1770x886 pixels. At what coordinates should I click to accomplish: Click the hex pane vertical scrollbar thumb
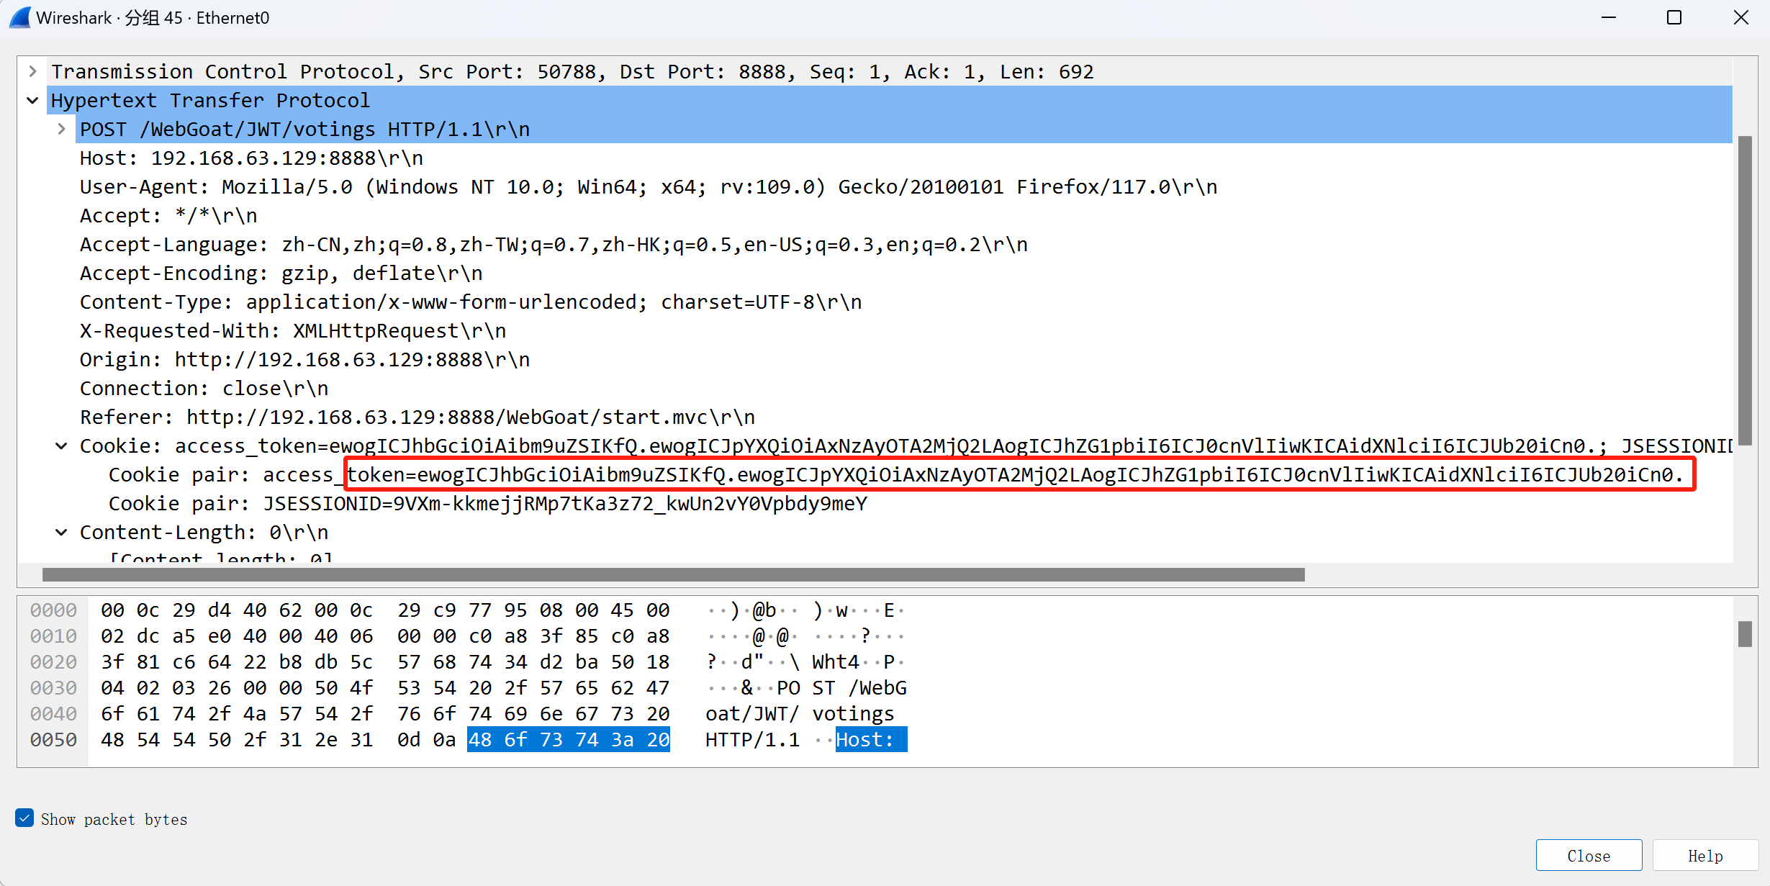click(x=1745, y=634)
